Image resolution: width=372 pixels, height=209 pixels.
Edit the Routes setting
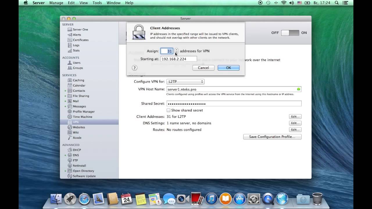click(x=295, y=130)
